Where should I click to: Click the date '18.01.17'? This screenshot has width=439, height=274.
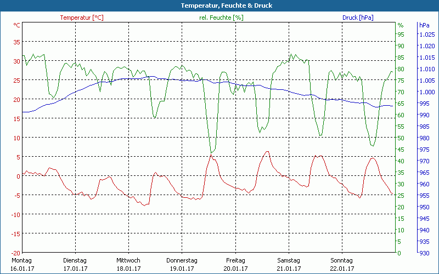[x=128, y=269]
